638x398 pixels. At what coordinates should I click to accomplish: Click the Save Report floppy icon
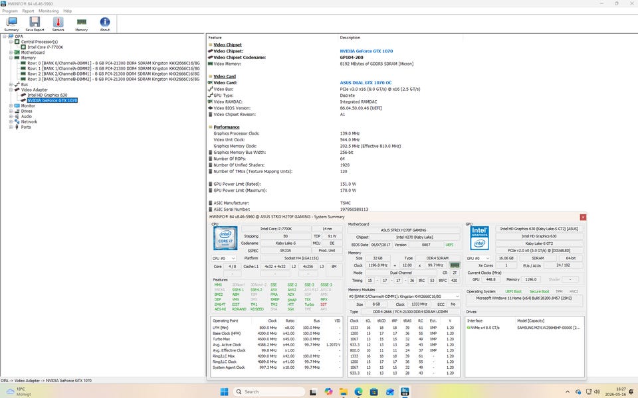click(35, 24)
